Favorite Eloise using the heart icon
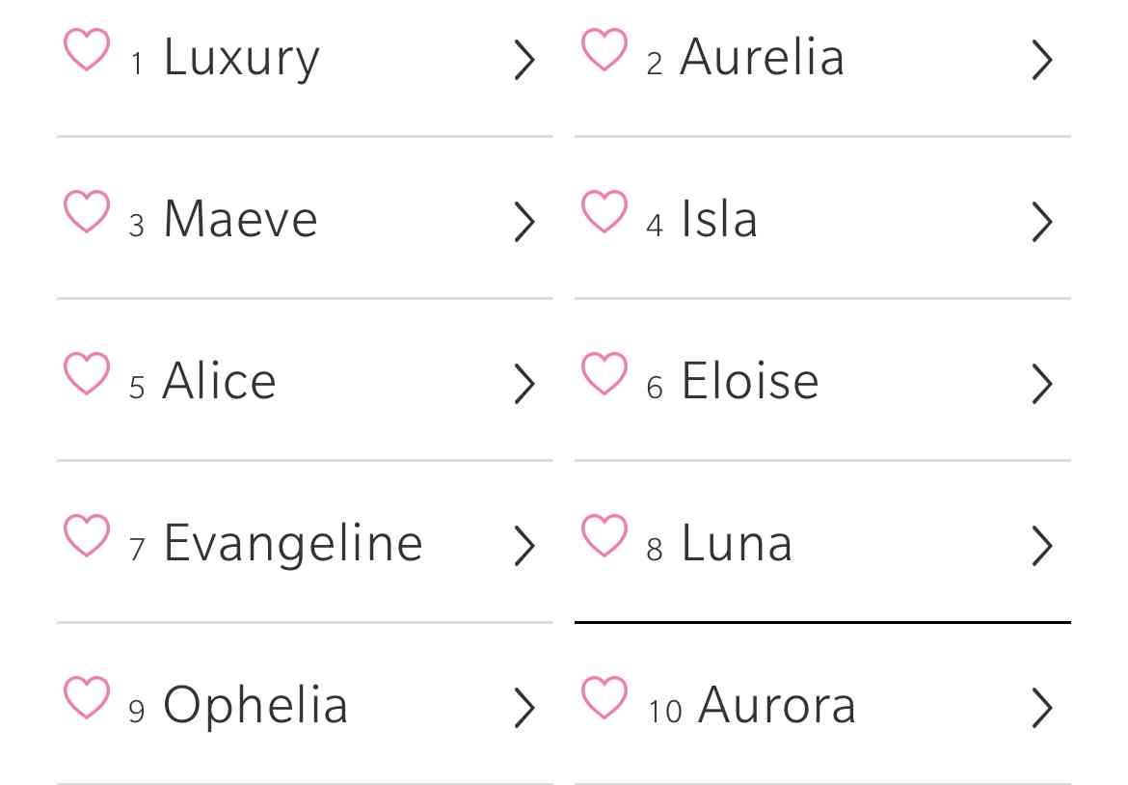 click(x=604, y=372)
